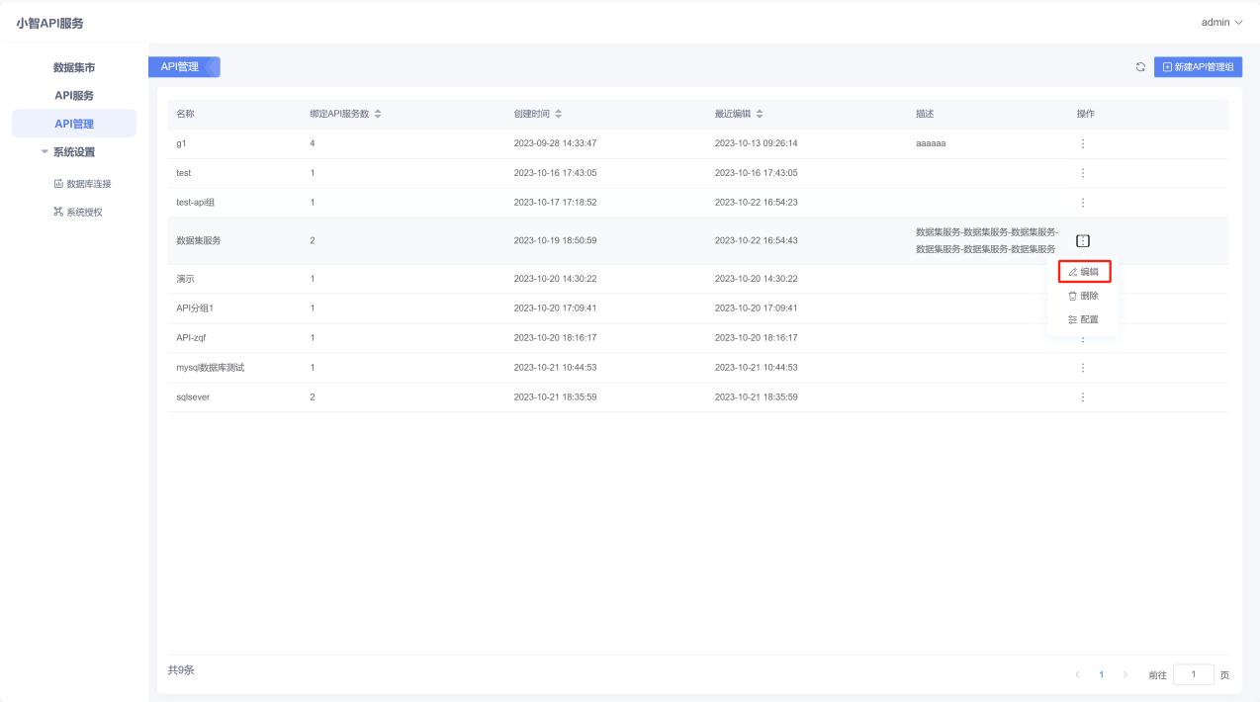Open the three-dot actions menu for g1
Image resolution: width=1260 pixels, height=702 pixels.
click(1083, 143)
